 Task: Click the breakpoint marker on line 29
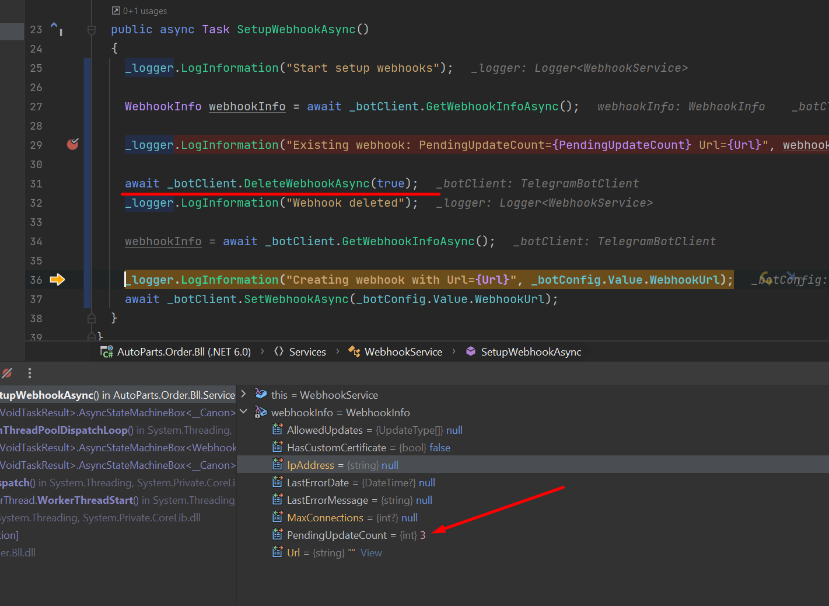click(73, 144)
